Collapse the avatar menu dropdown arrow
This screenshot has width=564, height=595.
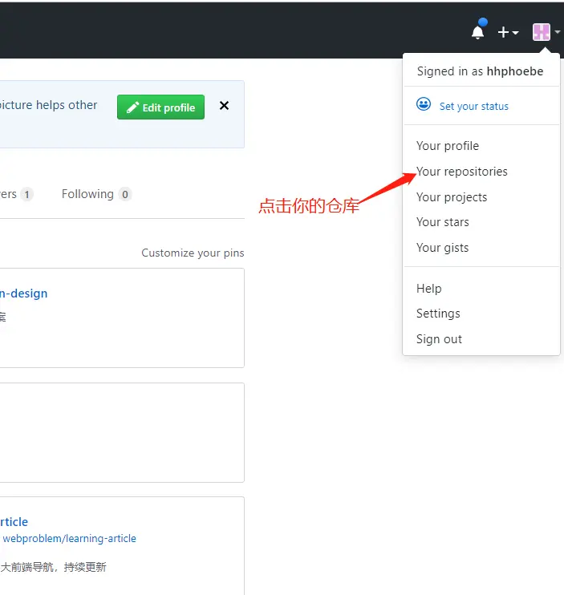click(557, 32)
